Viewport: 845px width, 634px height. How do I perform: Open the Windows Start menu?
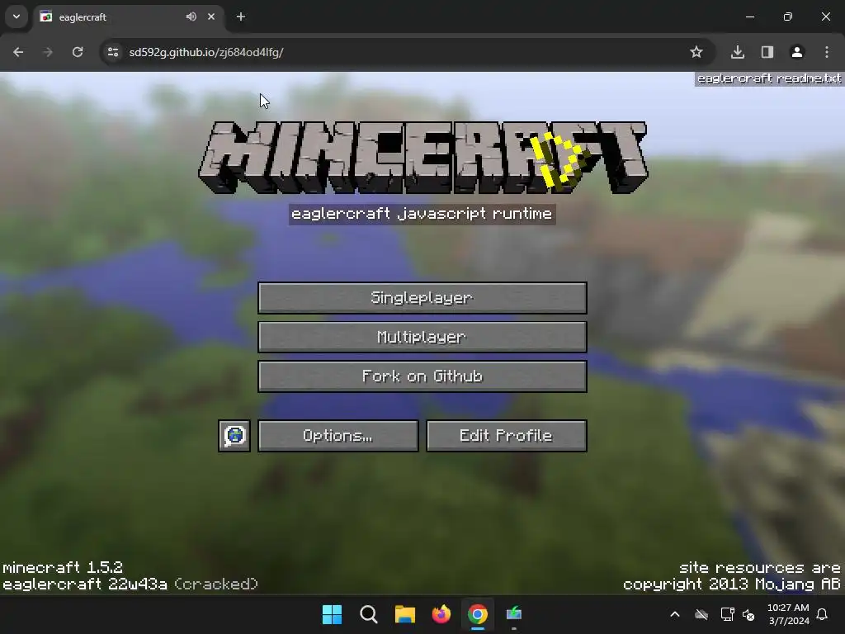click(x=332, y=614)
